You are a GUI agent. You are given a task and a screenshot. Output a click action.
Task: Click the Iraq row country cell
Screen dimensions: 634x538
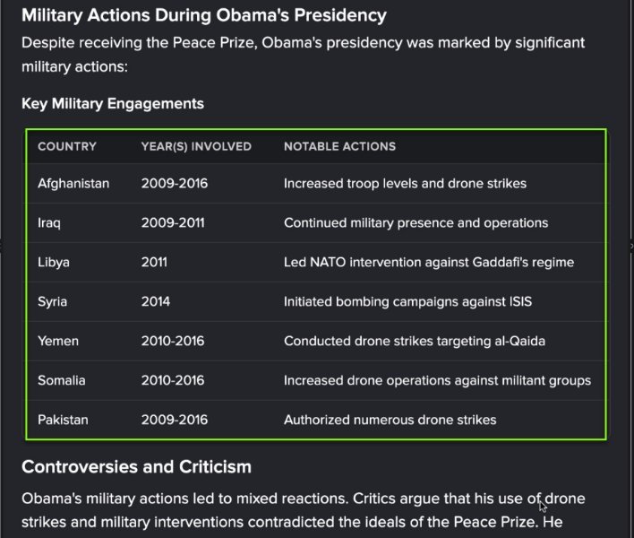tap(49, 222)
